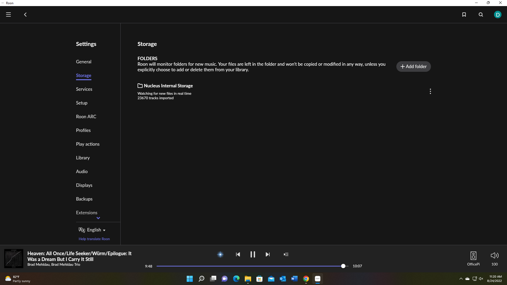The image size is (507, 285).
Task: Open Microsoft Edge from the taskbar
Action: tap(236, 279)
